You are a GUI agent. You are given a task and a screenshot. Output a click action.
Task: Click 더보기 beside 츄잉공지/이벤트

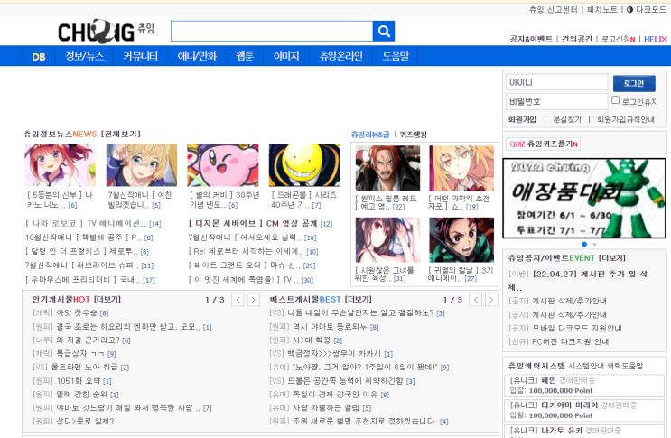pyautogui.click(x=611, y=258)
